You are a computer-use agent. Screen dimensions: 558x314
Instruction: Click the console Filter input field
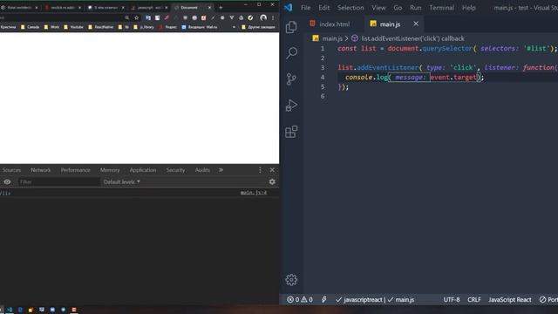pos(58,182)
